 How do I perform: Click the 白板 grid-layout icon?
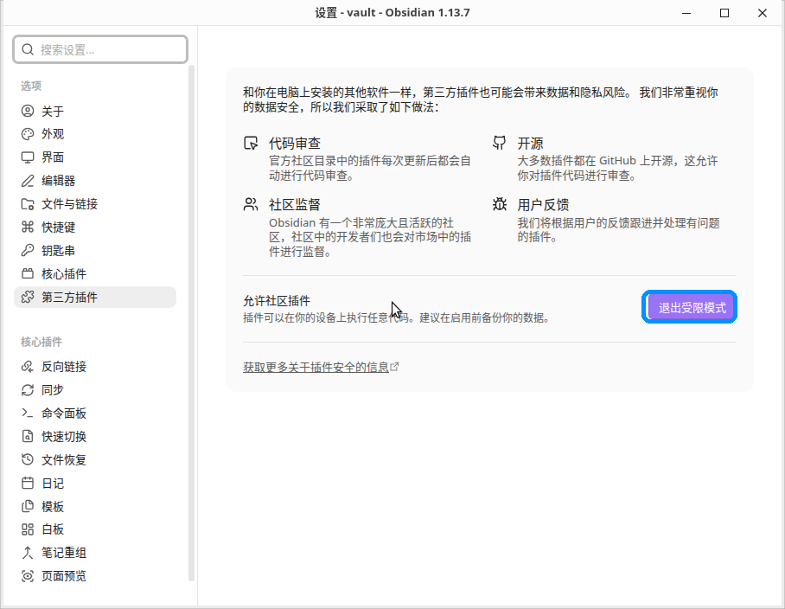pos(28,529)
